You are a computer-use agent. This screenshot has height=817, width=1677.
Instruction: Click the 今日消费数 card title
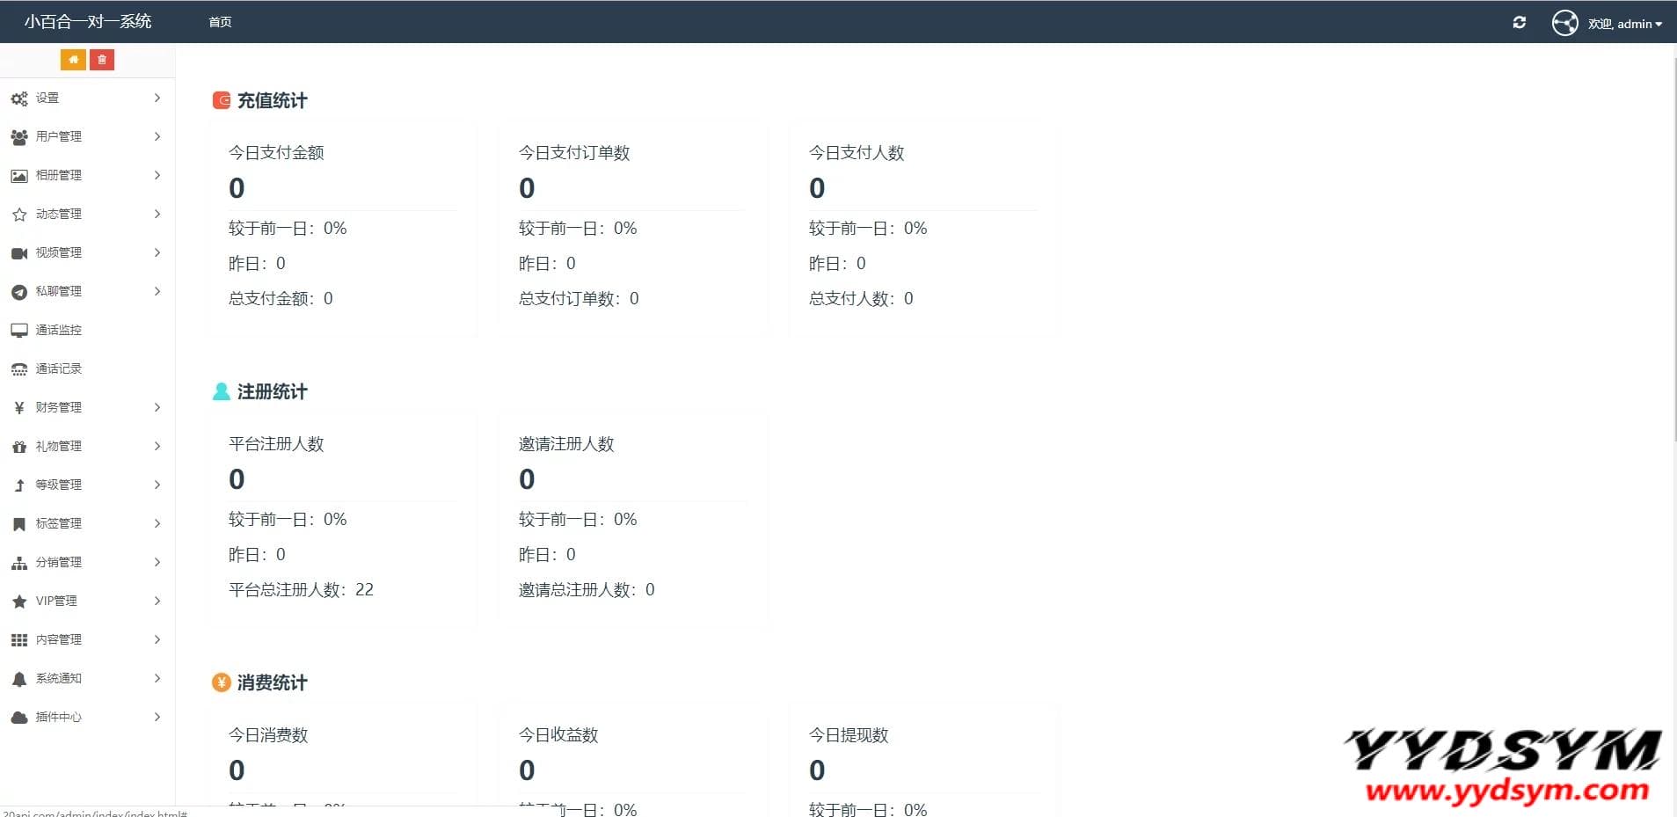(x=268, y=735)
